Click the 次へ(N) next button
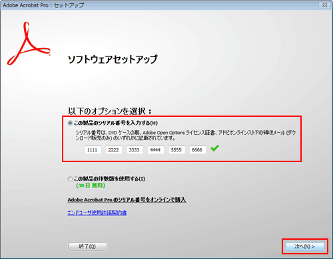The width and height of the screenshot is (333, 259). [305, 246]
